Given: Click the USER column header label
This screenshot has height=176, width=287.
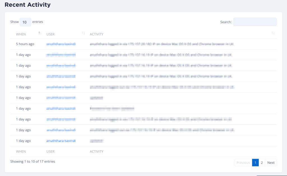Looking at the screenshot, I should coord(50,34).
